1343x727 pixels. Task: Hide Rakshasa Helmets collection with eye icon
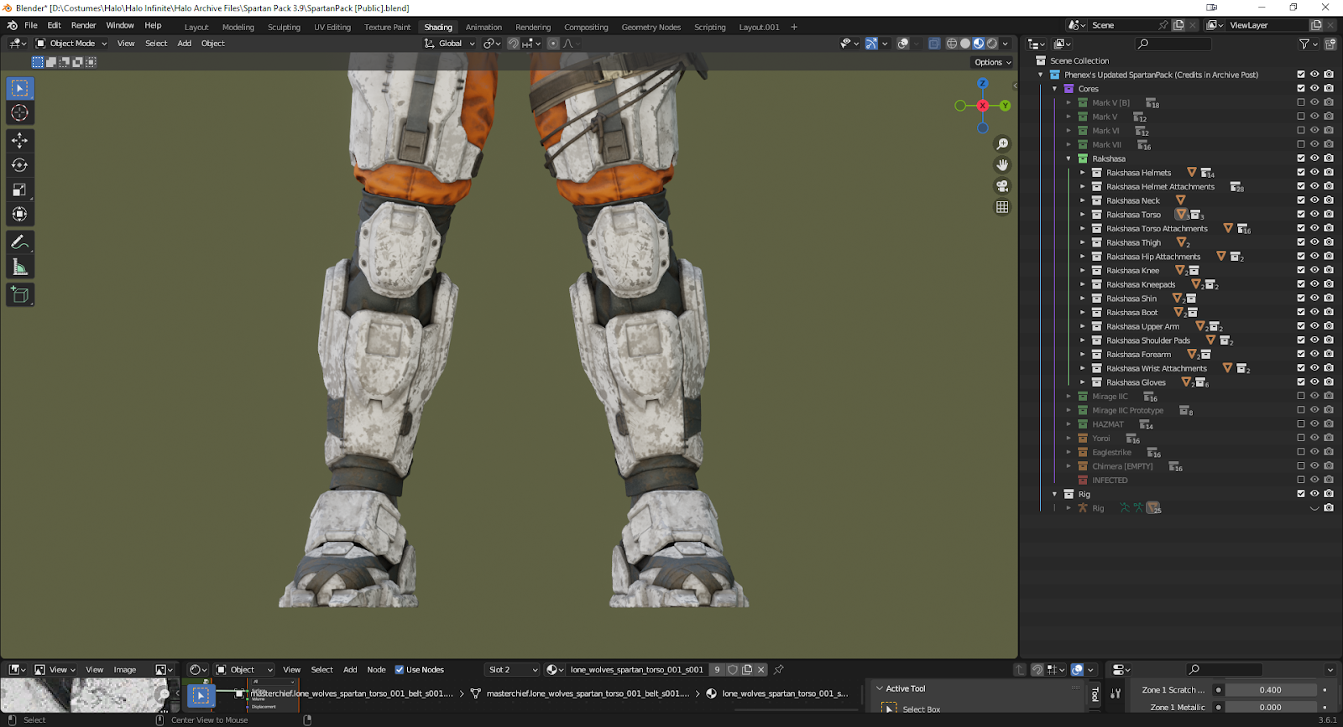pos(1314,172)
